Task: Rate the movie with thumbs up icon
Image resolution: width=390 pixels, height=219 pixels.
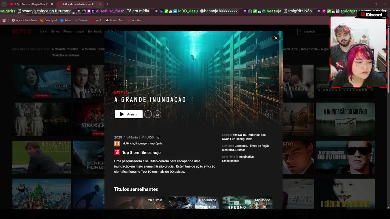Action: [x=157, y=114]
